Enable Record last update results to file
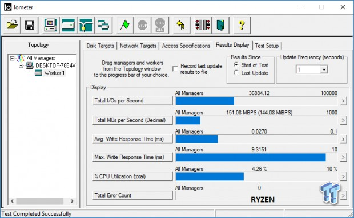The image size is (354, 218). point(175,69)
